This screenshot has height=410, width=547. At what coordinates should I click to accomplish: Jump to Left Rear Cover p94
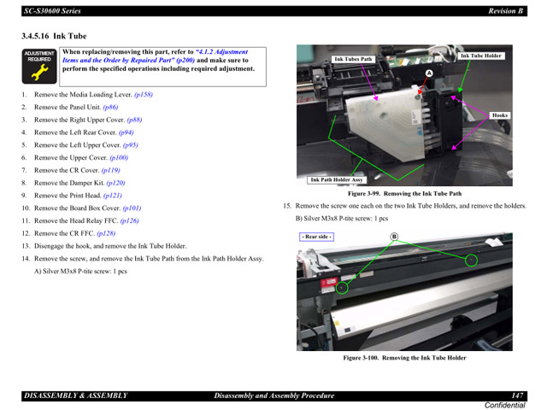[x=126, y=133]
